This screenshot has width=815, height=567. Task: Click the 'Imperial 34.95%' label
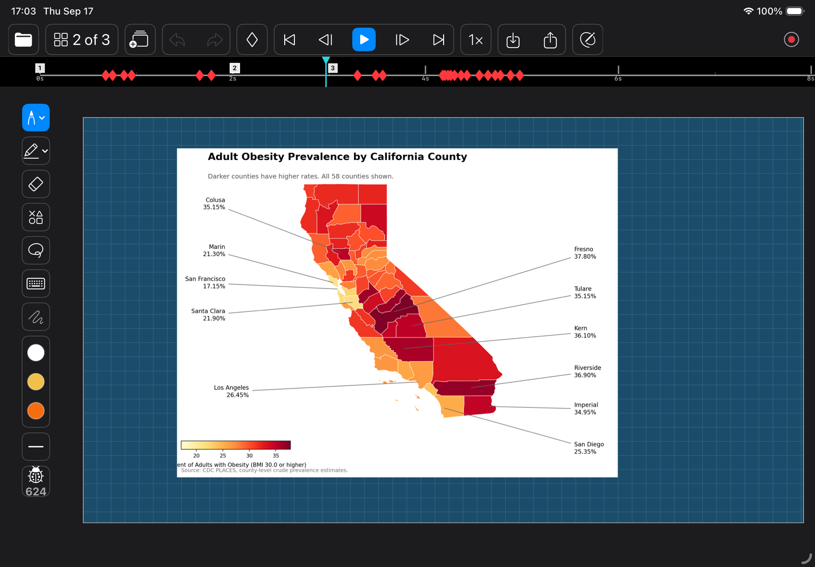click(x=586, y=408)
